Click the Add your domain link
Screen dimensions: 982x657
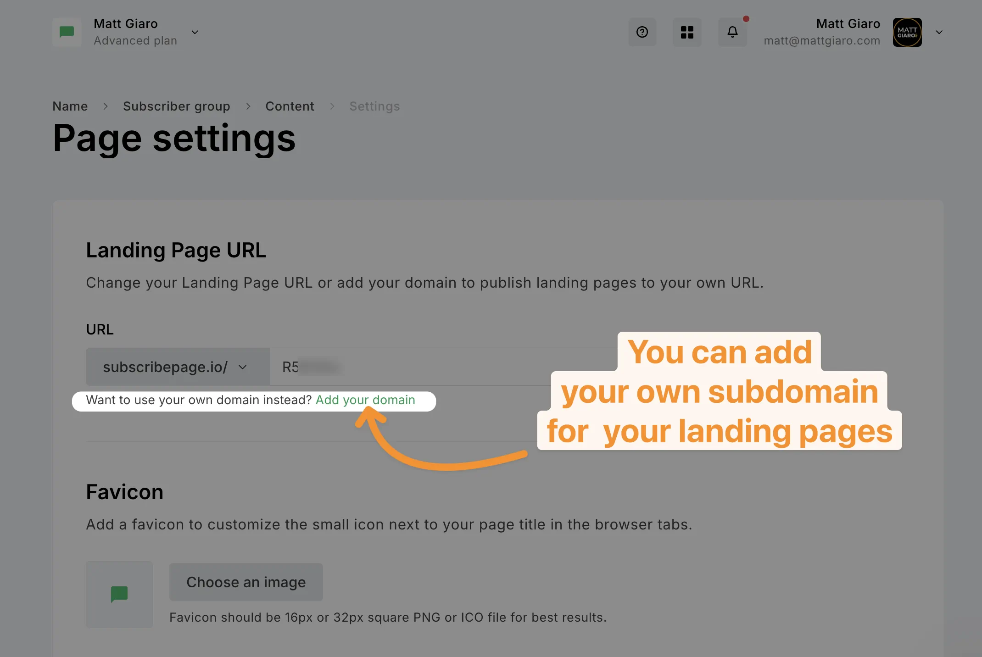365,400
